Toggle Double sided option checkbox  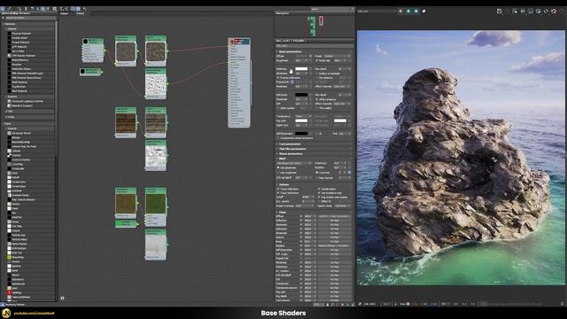tap(319, 189)
